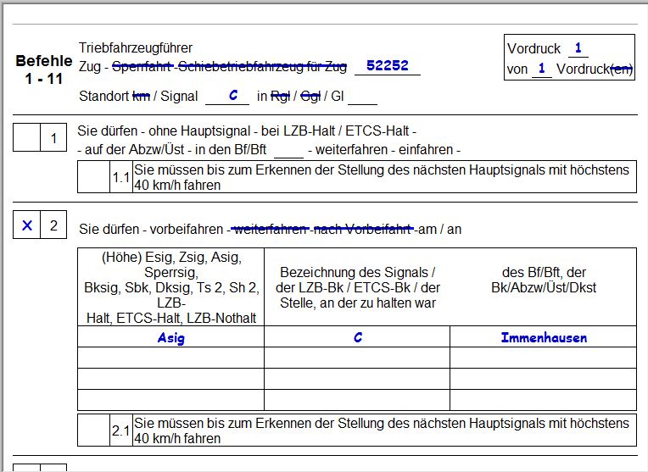Click 'Sie dürfen - vorbeifahren' text
This screenshot has width=648, height=472.
point(151,229)
